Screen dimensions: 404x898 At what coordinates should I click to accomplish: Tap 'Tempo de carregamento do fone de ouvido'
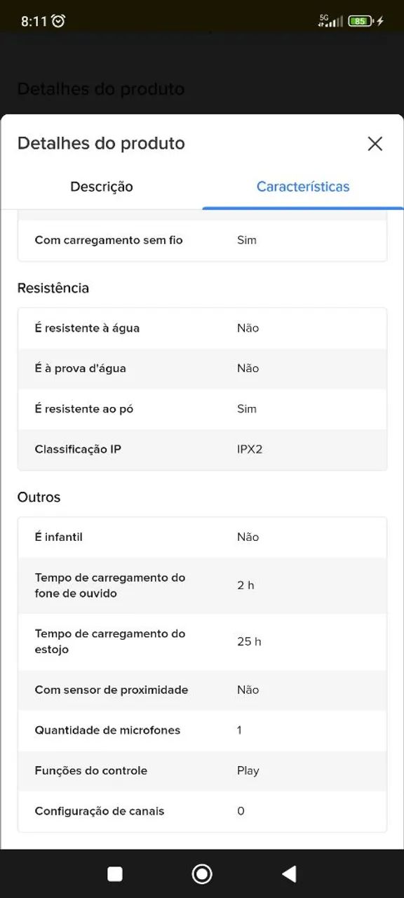pyautogui.click(x=202, y=585)
